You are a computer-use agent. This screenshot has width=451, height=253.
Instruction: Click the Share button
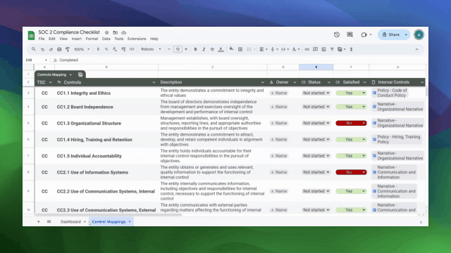(x=390, y=34)
